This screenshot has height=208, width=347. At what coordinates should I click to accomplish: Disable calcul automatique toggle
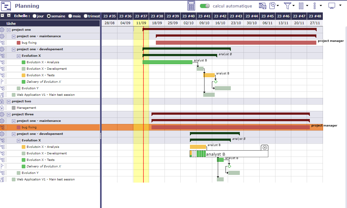pos(204,6)
